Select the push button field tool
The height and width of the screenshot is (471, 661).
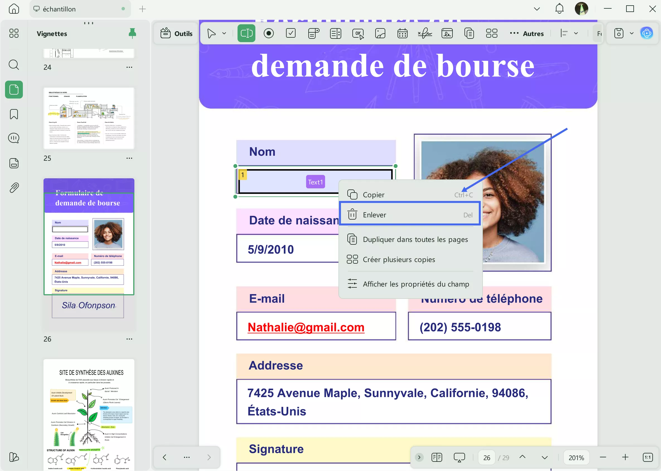[358, 33]
